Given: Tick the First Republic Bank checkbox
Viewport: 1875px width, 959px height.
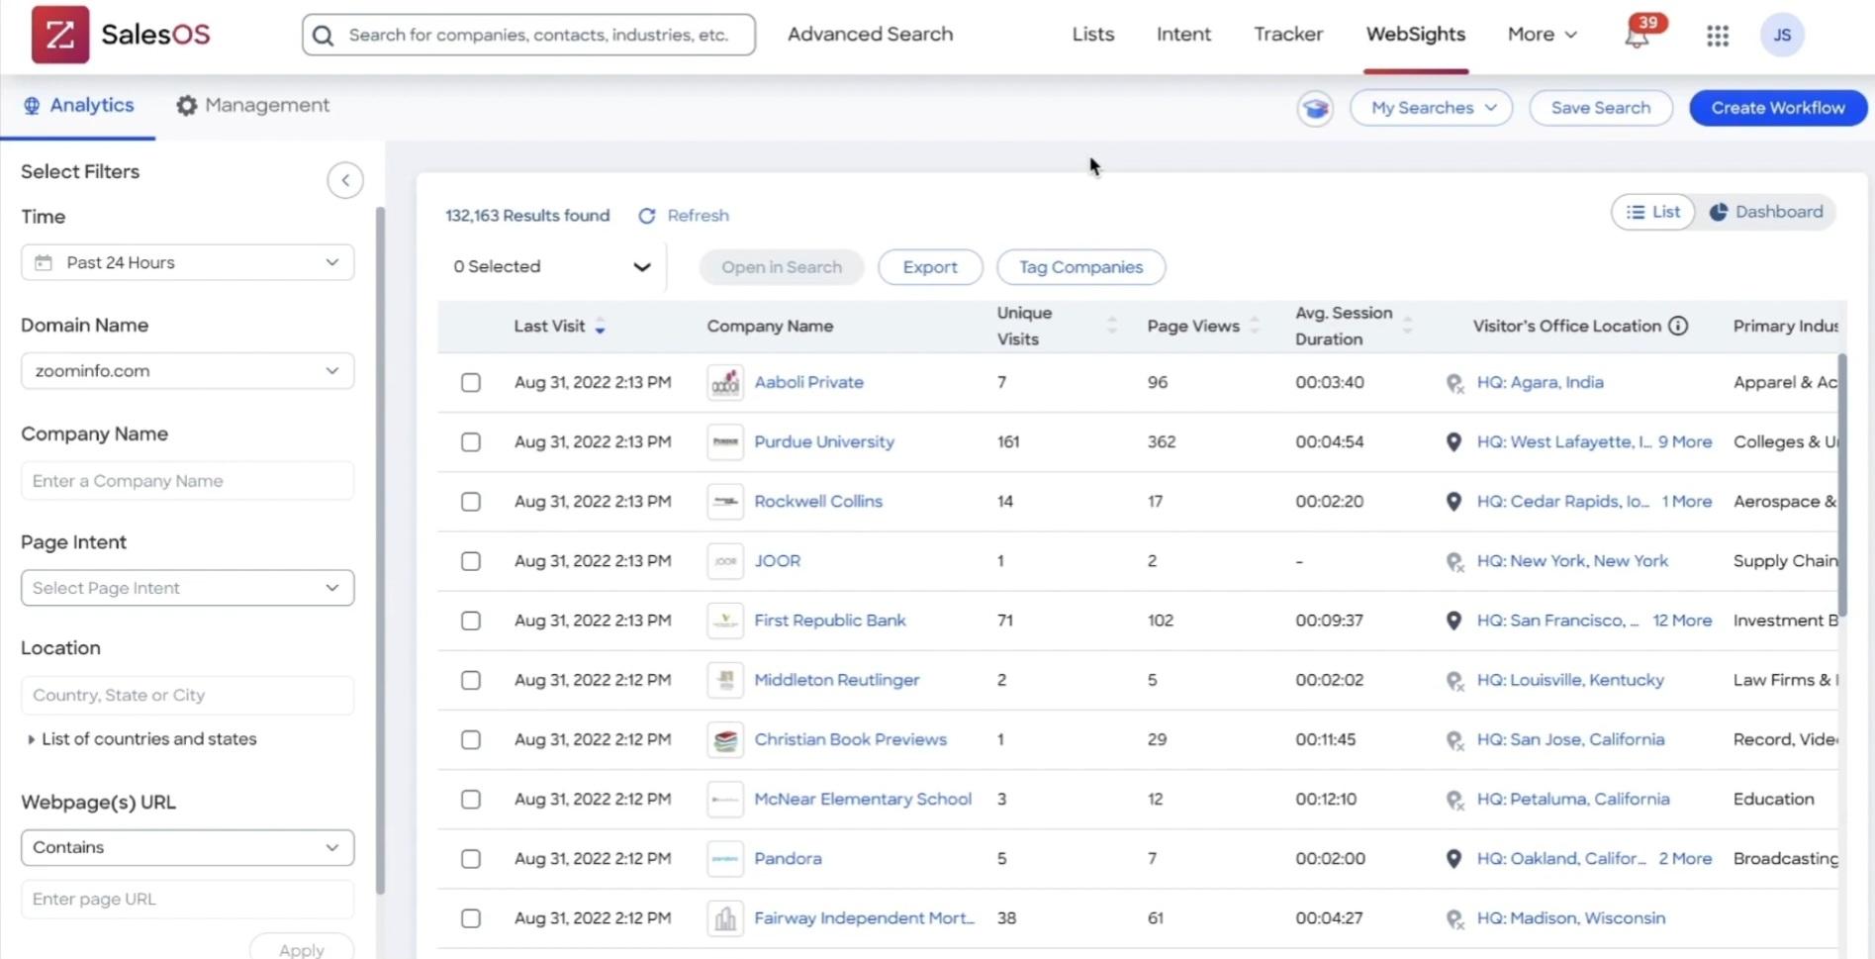Looking at the screenshot, I should (471, 621).
